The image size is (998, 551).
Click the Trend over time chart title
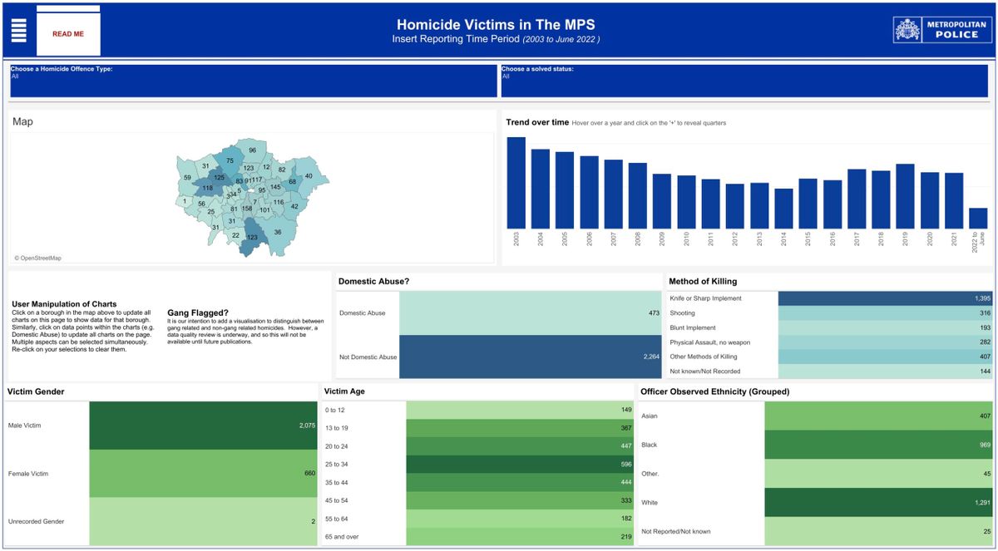tap(537, 121)
